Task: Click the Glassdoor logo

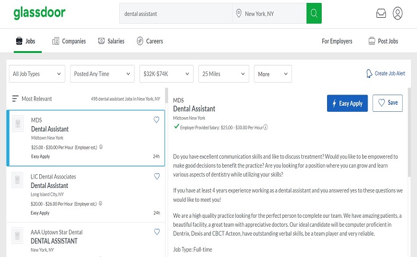Action: (x=39, y=12)
